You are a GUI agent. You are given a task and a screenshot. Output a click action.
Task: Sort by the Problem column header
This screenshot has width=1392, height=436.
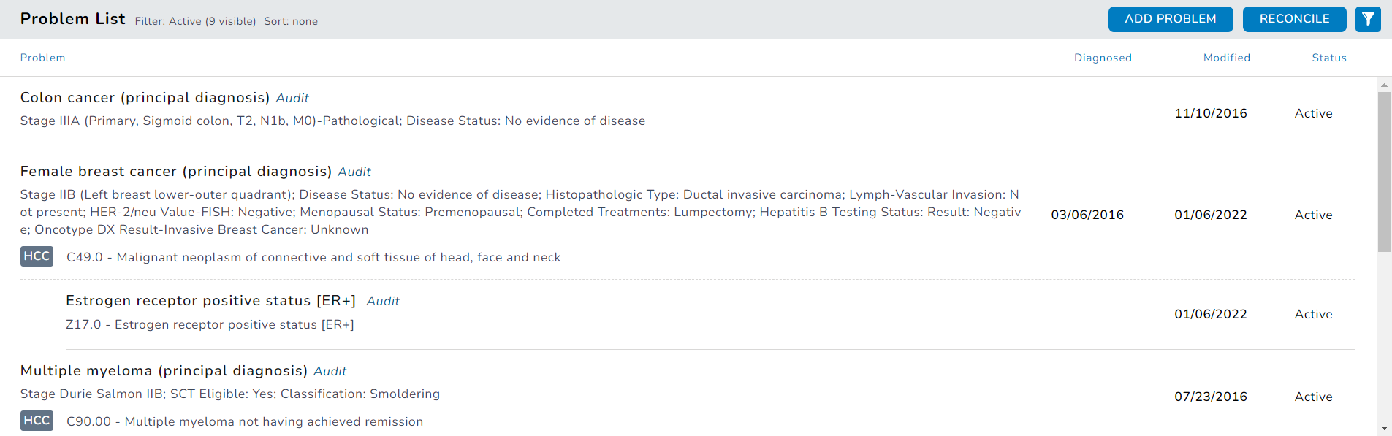click(42, 58)
